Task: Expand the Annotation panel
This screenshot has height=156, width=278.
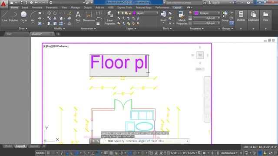Action: 88,29
